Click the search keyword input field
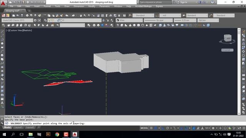 point(155,2)
